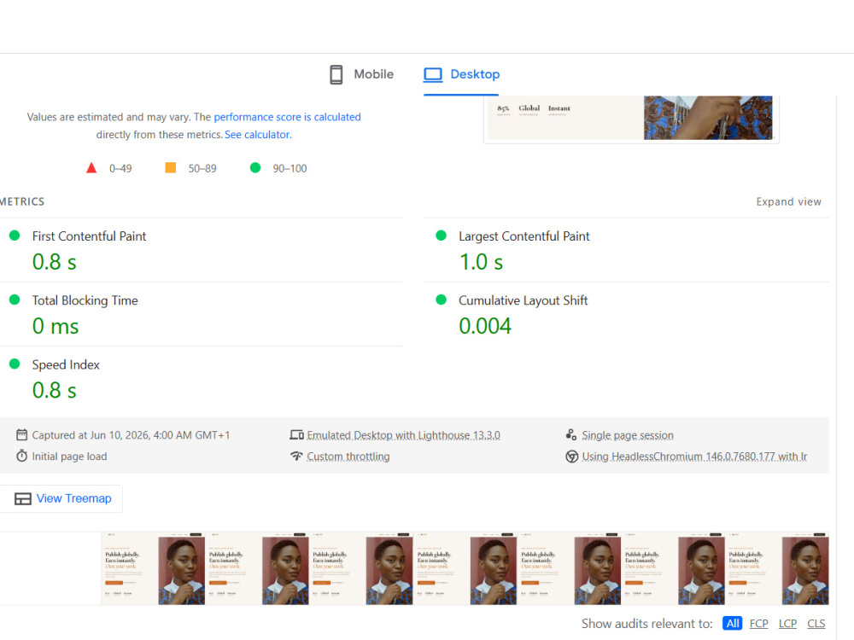The height and width of the screenshot is (640, 854).
Task: Click the desktop monitor icon
Action: coord(433,74)
